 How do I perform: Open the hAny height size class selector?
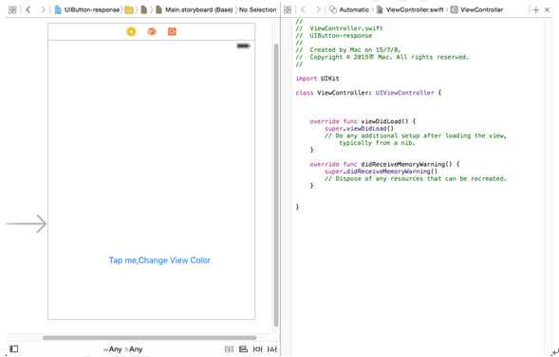pos(134,349)
